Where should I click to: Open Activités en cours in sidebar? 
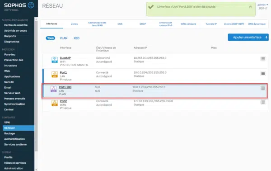click(15, 31)
